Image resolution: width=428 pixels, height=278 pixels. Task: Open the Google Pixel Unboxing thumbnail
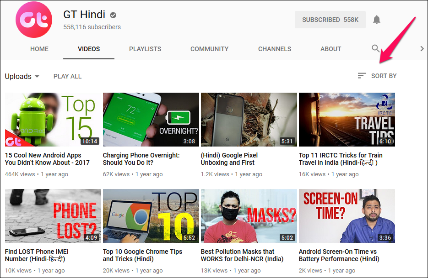pyautogui.click(x=249, y=120)
